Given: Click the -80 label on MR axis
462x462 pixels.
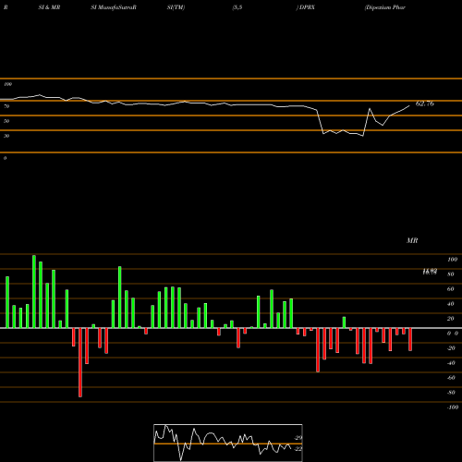Looking at the screenshot, I should pyautogui.click(x=451, y=393).
